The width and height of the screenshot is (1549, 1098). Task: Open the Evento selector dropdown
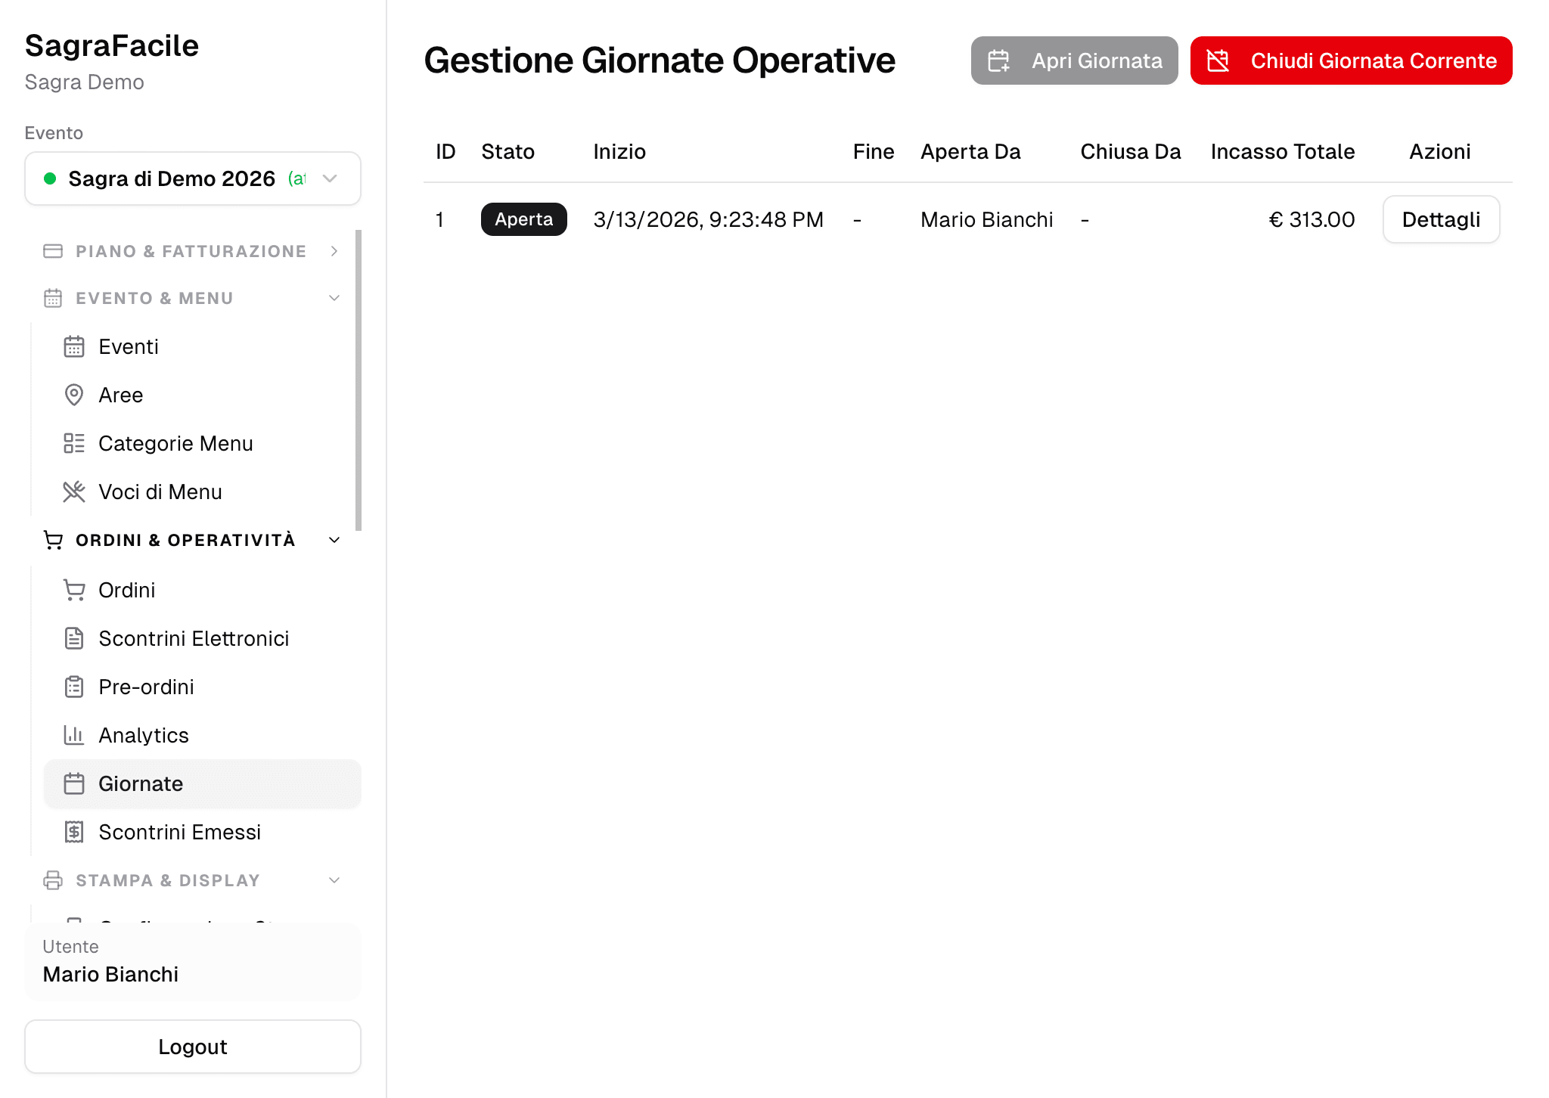coord(193,178)
